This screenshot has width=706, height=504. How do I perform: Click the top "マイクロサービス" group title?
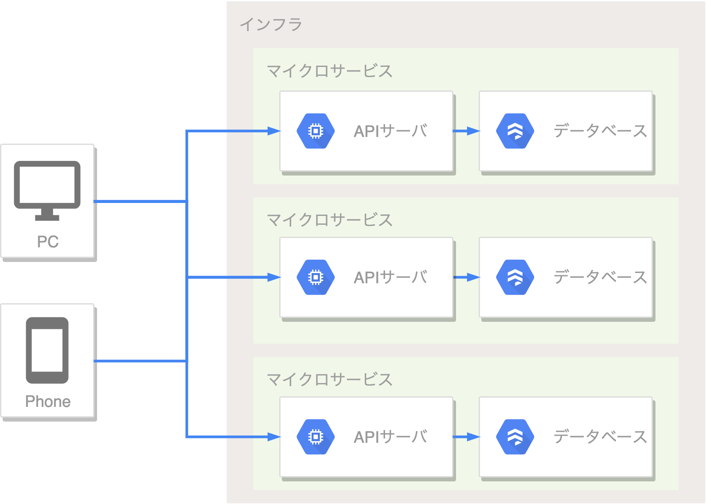pyautogui.click(x=330, y=71)
